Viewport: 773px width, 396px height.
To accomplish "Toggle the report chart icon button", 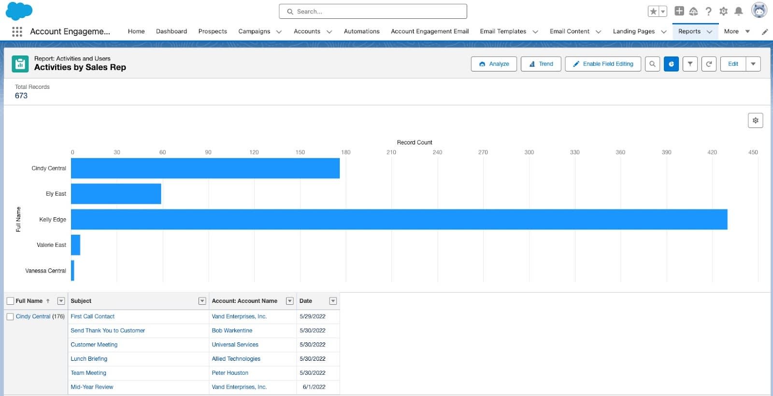I will coord(671,64).
